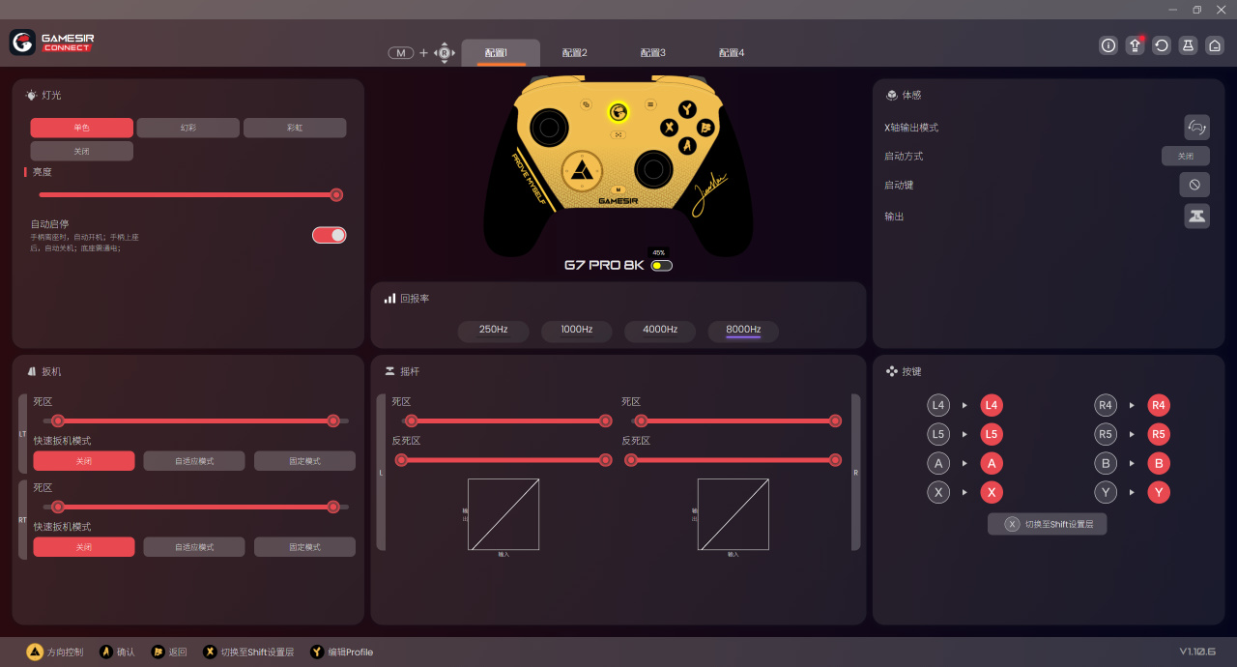Select the LT side tab in 扳机 panel
This screenshot has width=1237, height=667.
[x=23, y=434]
